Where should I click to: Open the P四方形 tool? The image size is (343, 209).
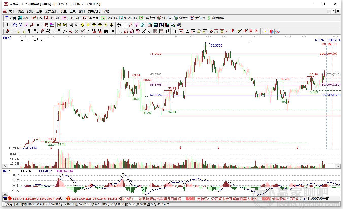click(52, 18)
